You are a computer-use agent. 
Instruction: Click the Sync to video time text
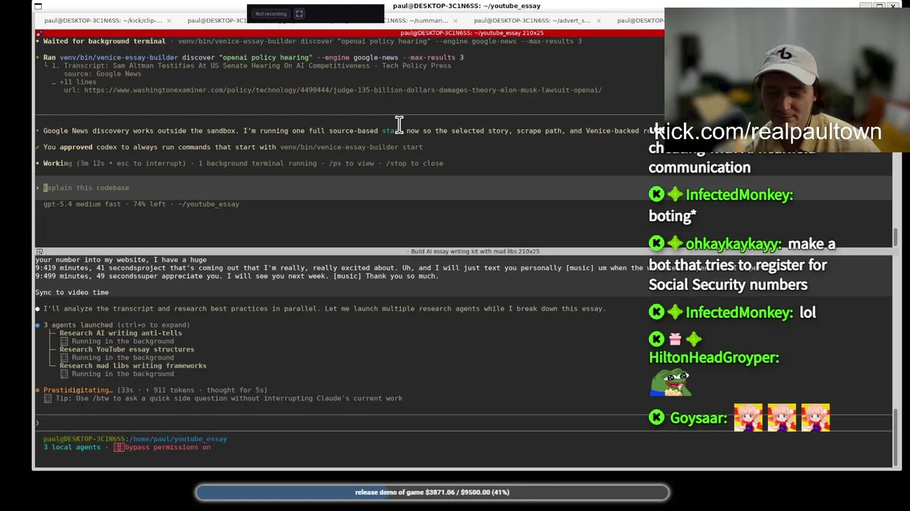(72, 292)
